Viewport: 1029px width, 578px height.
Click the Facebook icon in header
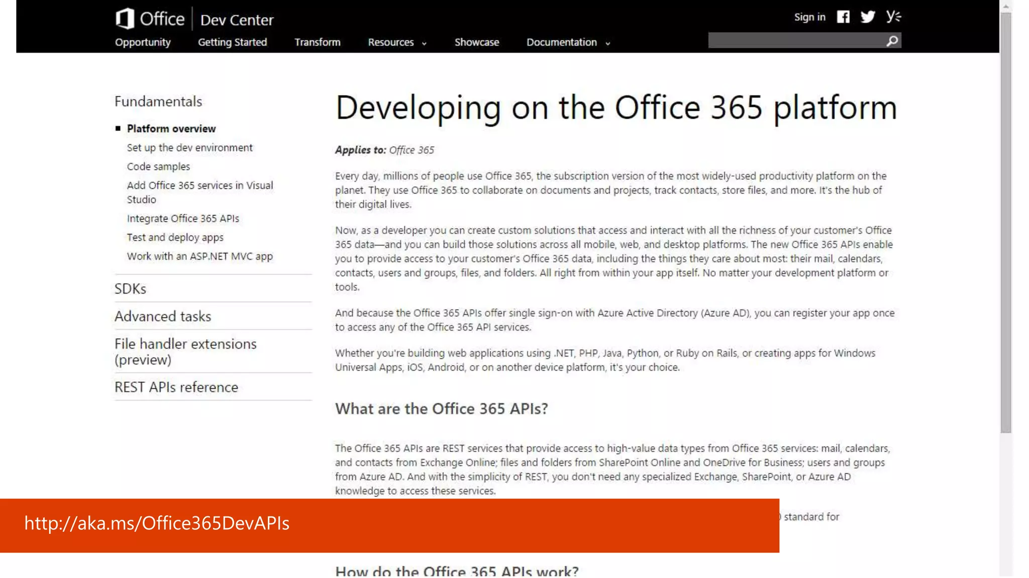pyautogui.click(x=843, y=17)
